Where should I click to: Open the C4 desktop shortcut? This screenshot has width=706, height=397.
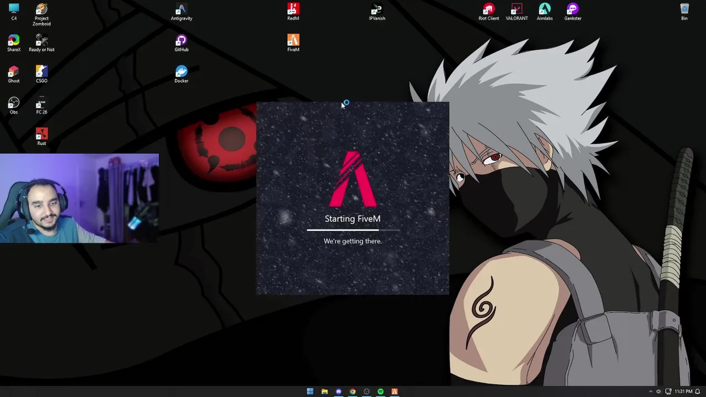click(x=14, y=12)
